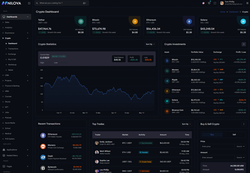Screen dimensions: 250x173
Task: Expand the Projects submenu
Action: pos(28,81)
